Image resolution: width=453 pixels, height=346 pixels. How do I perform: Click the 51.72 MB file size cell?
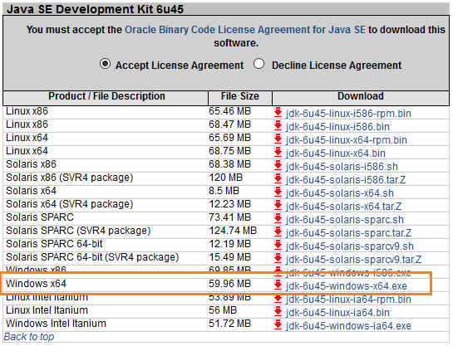point(229,324)
